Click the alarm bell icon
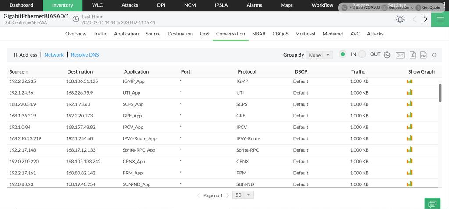 (x=400, y=19)
